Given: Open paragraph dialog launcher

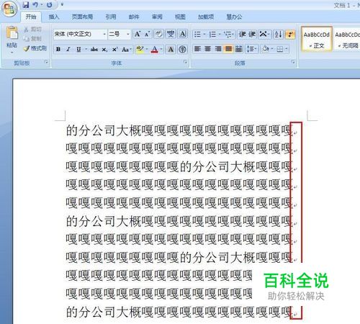Looking at the screenshot, I should 293,62.
